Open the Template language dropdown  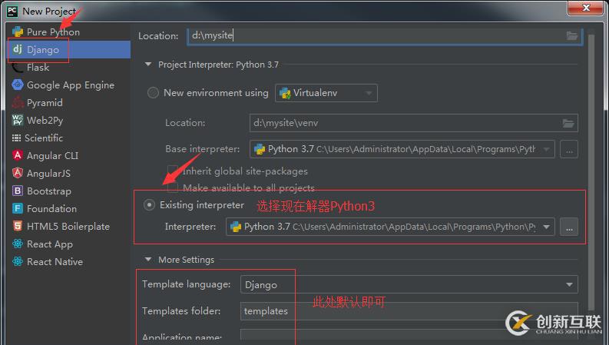409,285
